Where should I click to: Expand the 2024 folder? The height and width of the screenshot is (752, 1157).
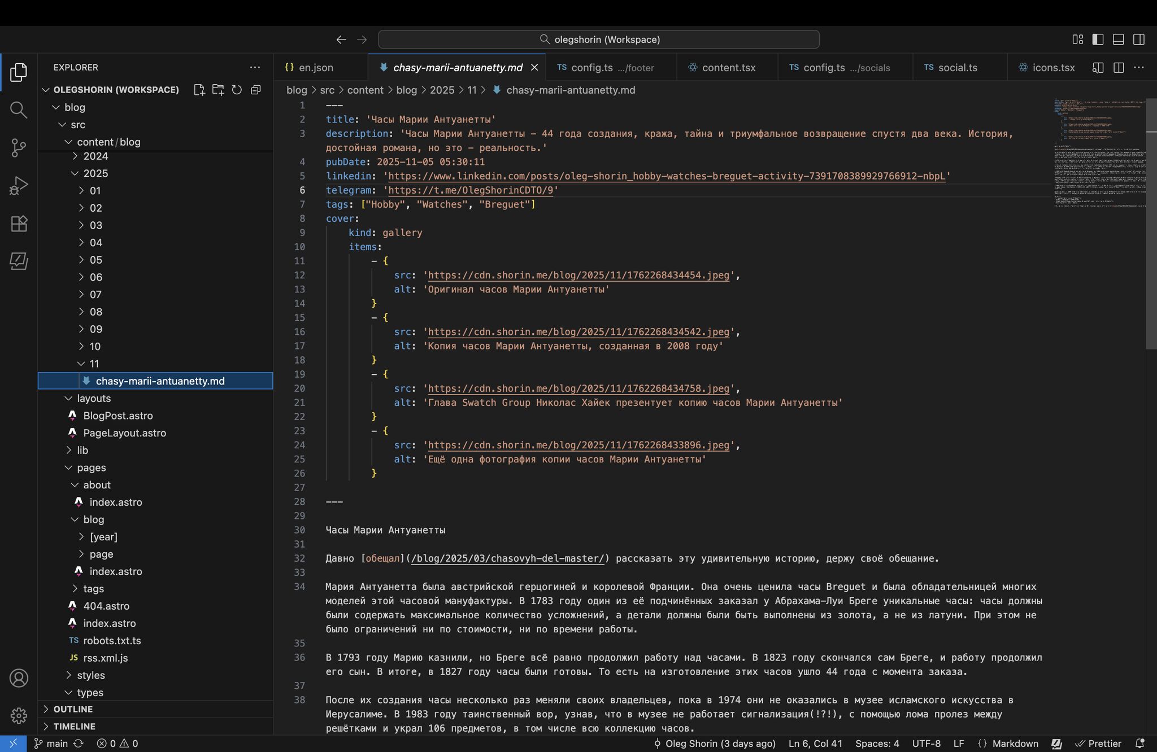coord(95,156)
